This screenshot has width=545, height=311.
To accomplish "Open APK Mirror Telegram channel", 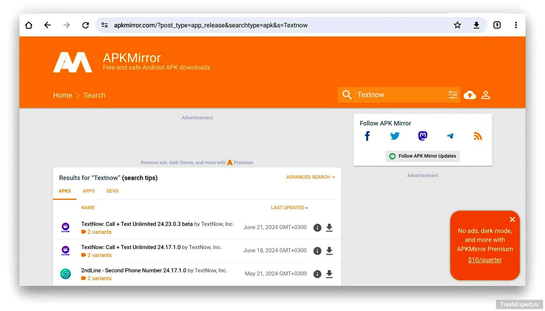I will point(450,136).
